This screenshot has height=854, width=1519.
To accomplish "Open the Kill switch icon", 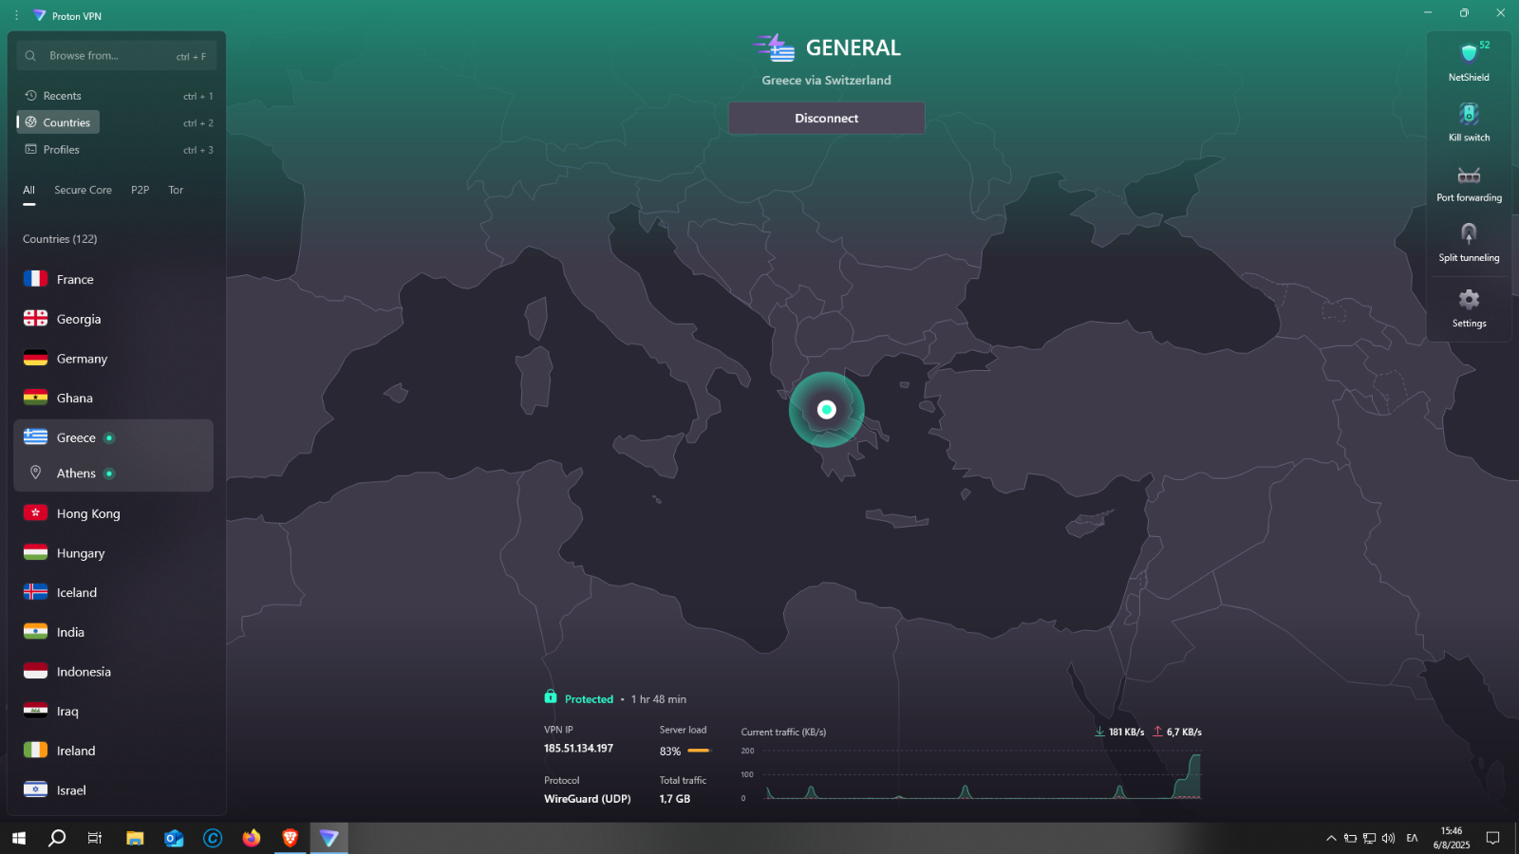I will tap(1469, 114).
